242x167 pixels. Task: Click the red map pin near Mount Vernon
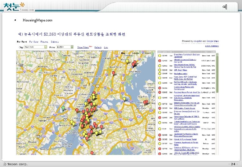(x=114, y=73)
